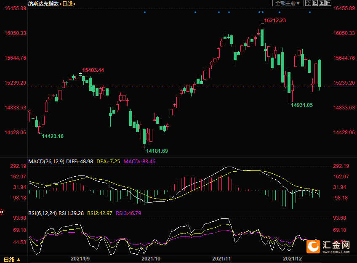357x263 pixels.
Task: Click the orange dashed current price line
Action: click(179, 87)
